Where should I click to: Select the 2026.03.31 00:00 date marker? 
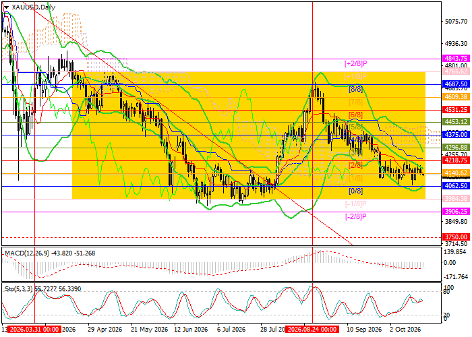[34, 329]
